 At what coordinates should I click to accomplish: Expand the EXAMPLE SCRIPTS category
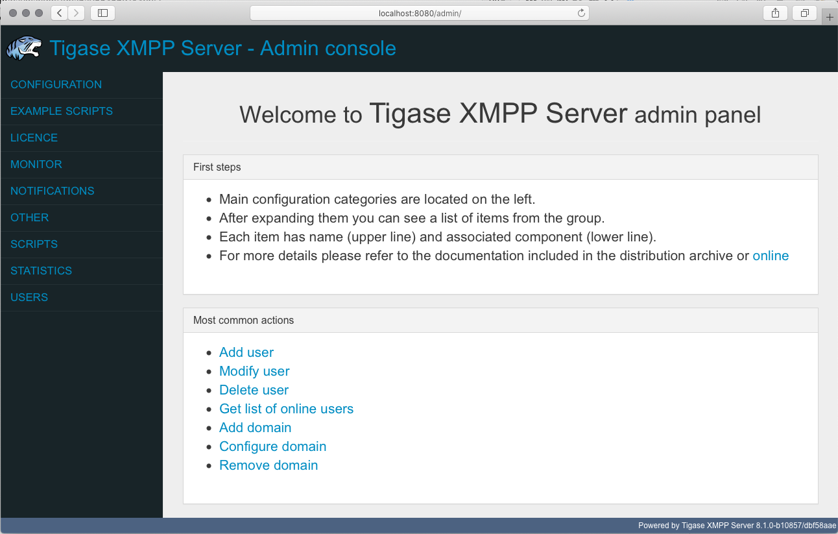(x=82, y=112)
